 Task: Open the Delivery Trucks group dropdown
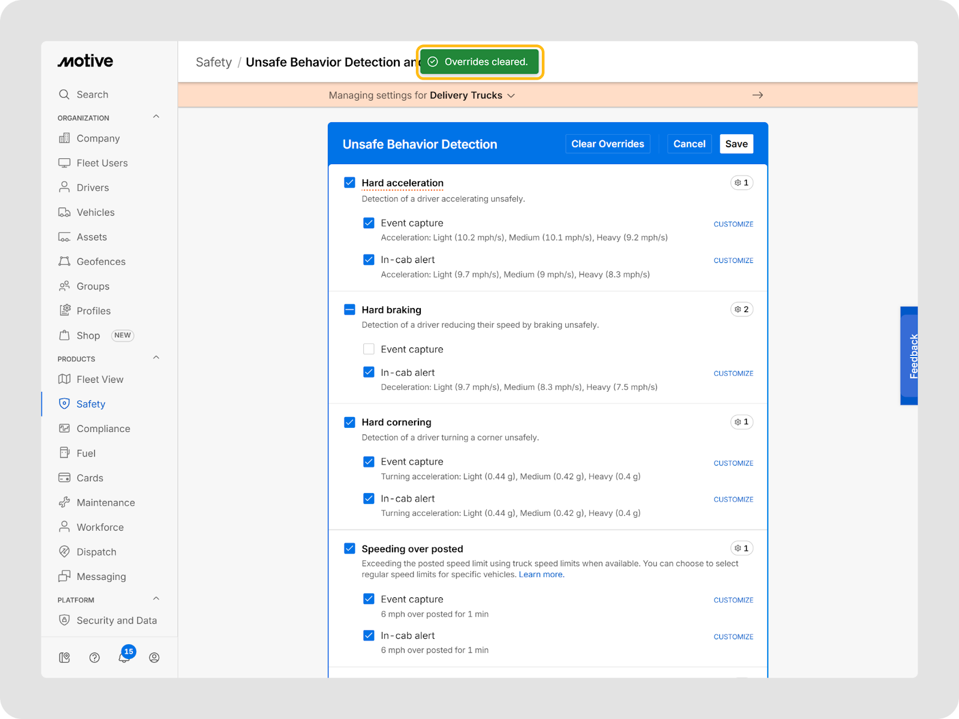pos(472,95)
